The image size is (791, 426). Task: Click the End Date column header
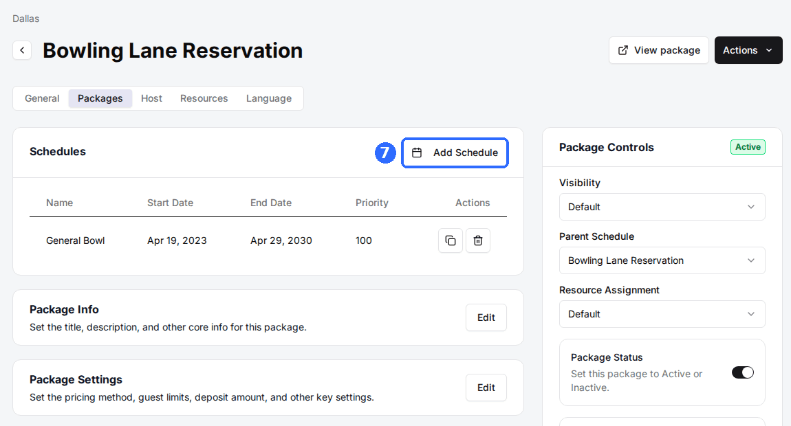coord(271,203)
